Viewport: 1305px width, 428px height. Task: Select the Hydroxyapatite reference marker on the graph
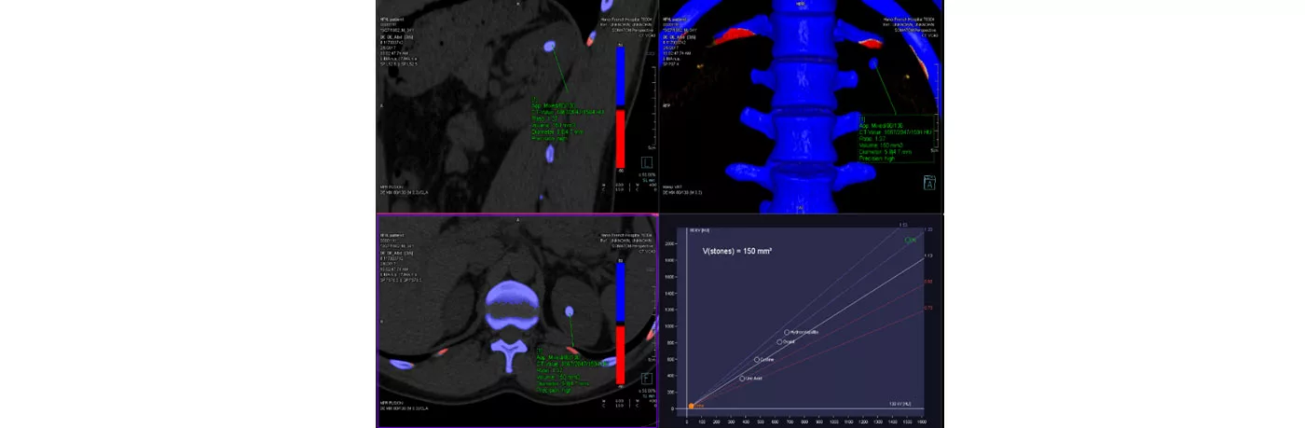click(x=787, y=332)
